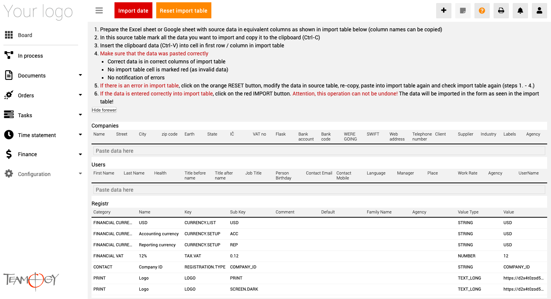Click the Time statement clock icon
This screenshot has height=299, width=551.
(9, 135)
